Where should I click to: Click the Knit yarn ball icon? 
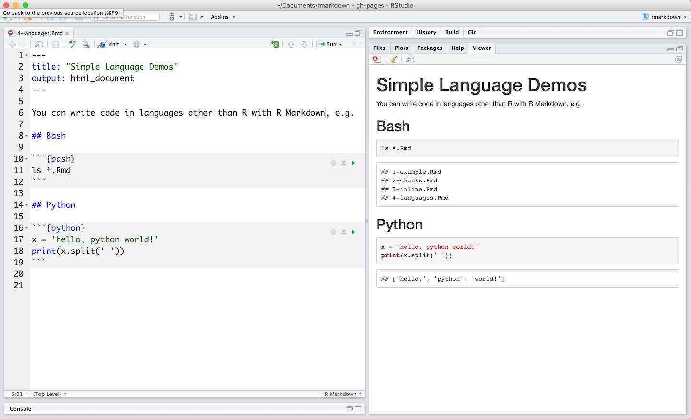[102, 44]
